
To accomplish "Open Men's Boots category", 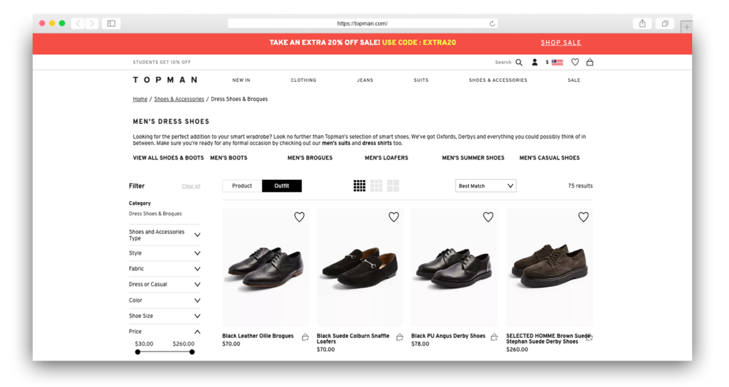I will 229,158.
